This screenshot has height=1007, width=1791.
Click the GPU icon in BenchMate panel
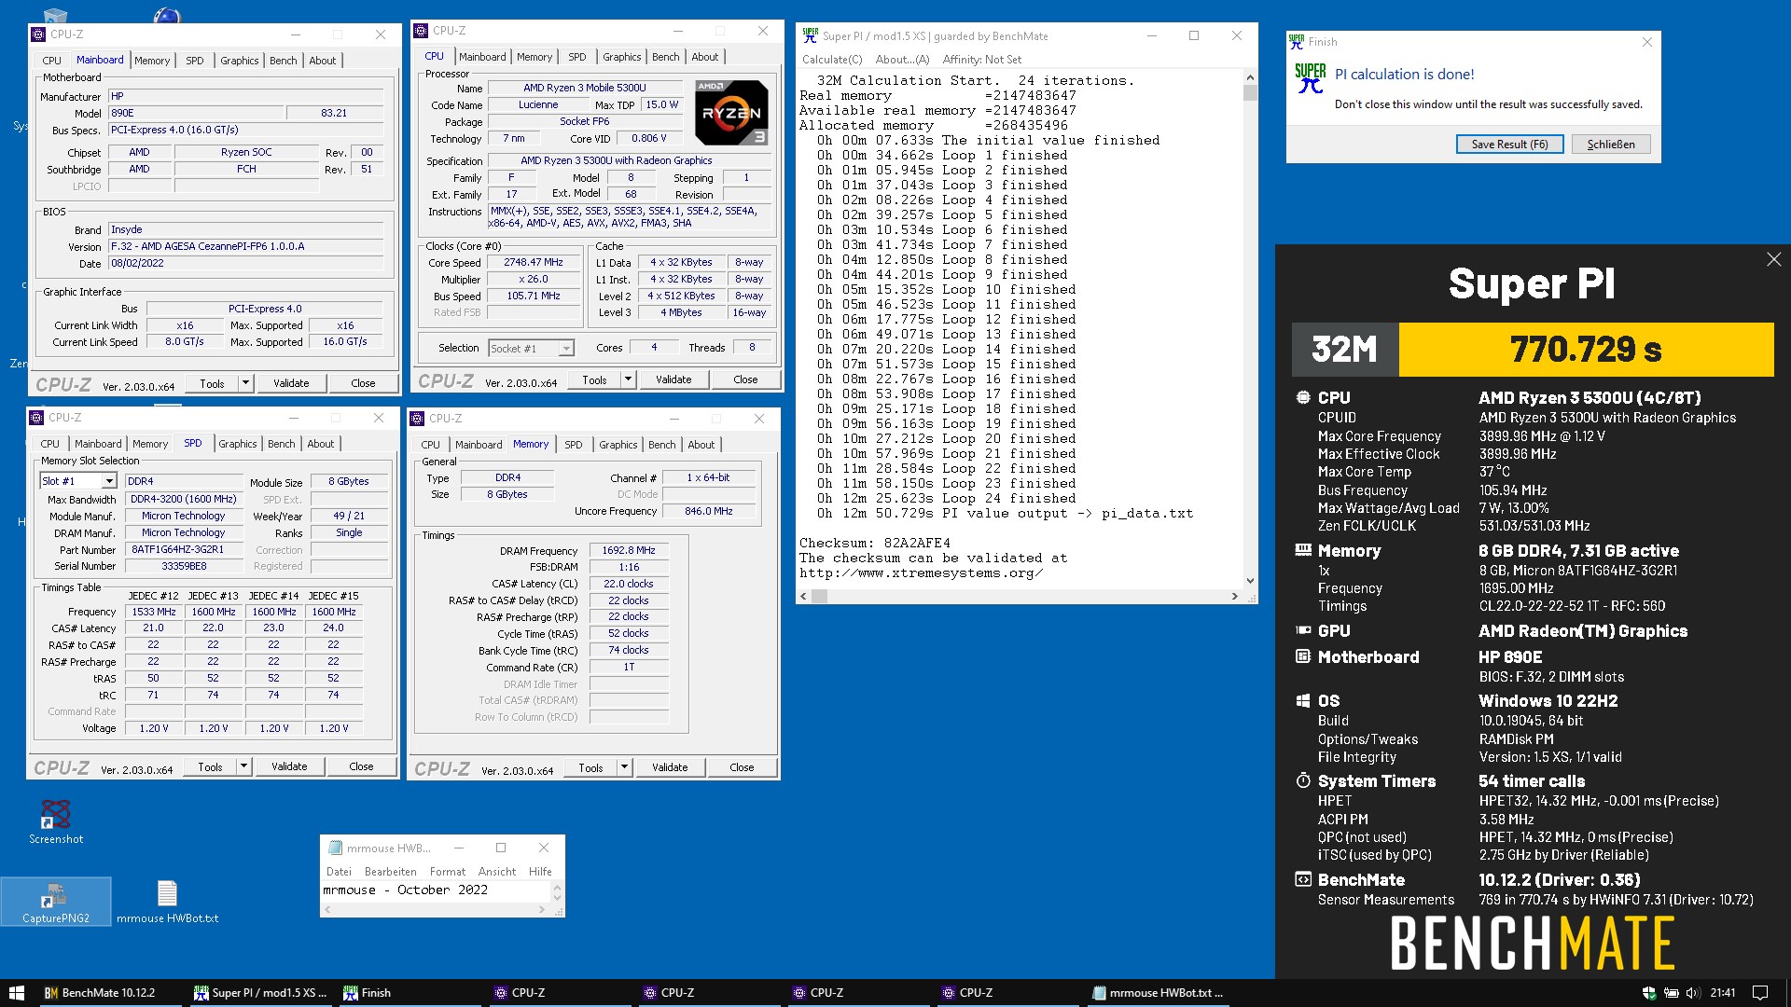(x=1303, y=630)
